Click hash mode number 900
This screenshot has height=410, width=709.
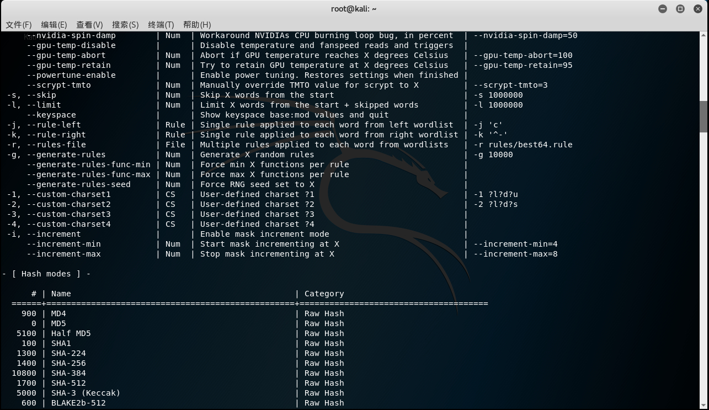click(29, 313)
